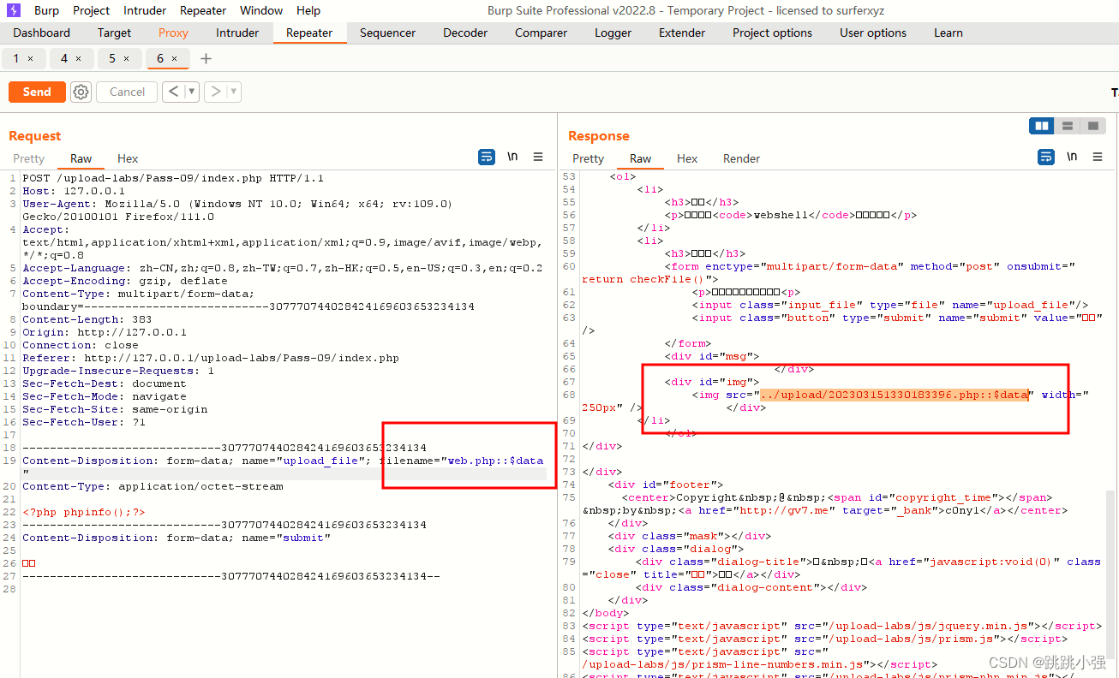Open the Repeater menu
The image size is (1119, 678).
(203, 10)
